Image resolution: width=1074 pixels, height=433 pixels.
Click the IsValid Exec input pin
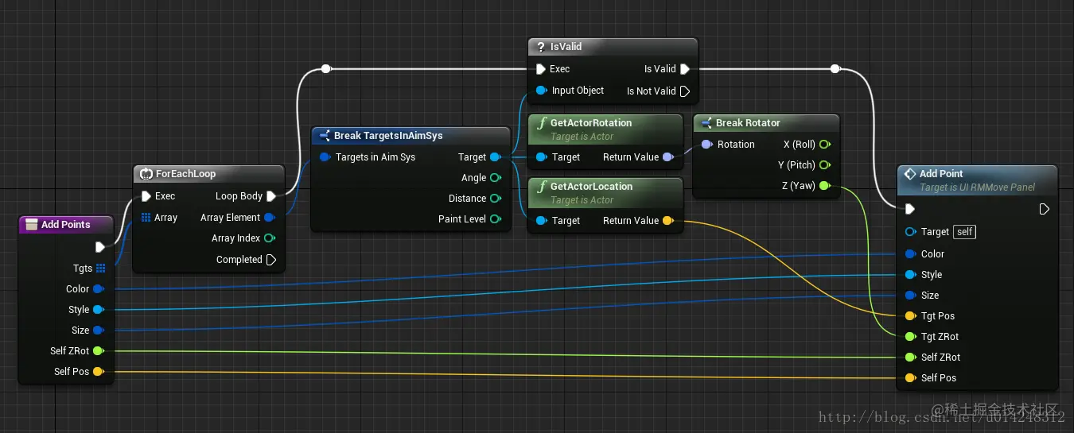tap(541, 69)
